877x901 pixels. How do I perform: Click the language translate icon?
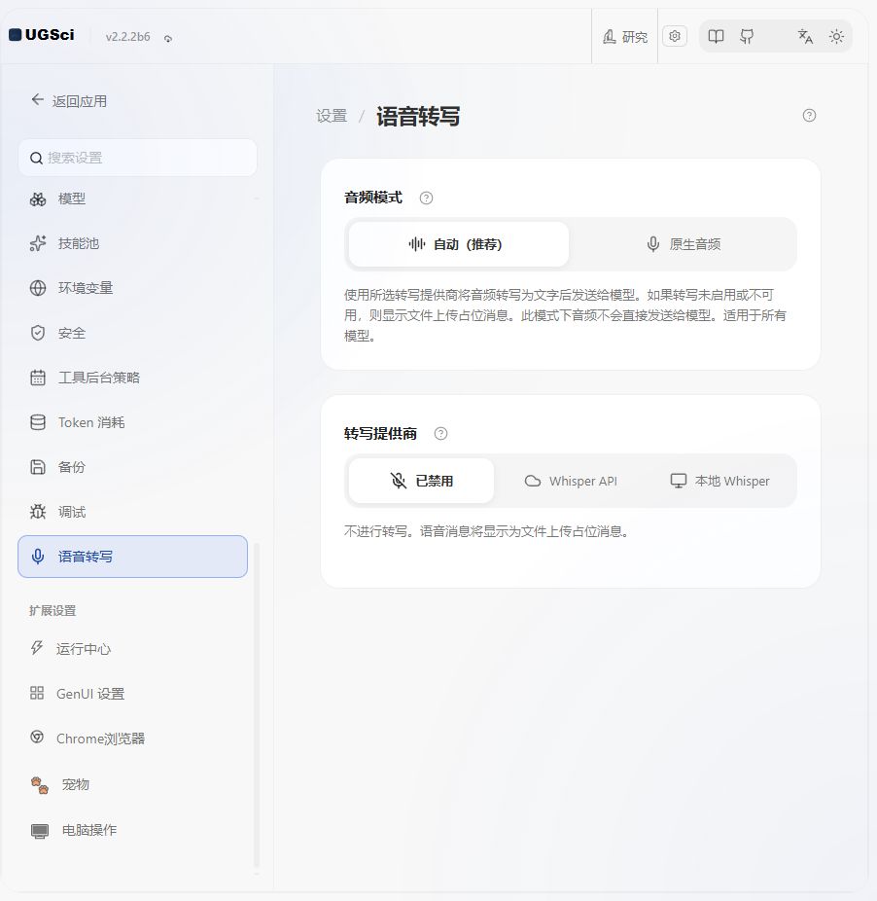tap(805, 37)
